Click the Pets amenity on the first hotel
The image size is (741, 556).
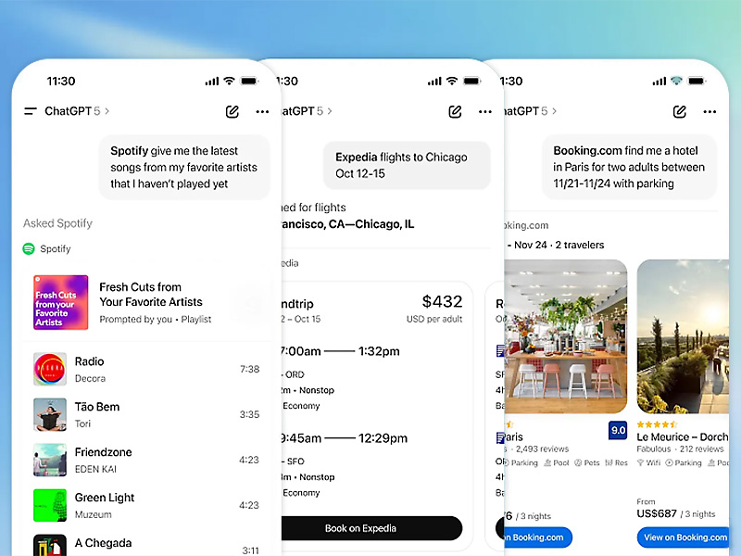tap(587, 462)
